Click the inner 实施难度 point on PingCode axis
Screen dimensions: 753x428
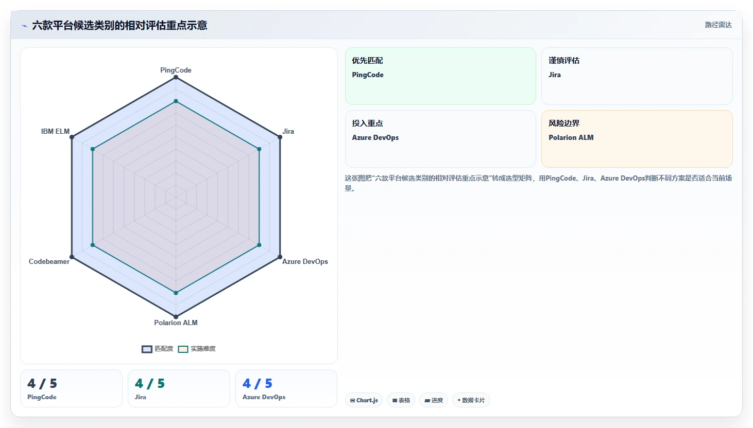176,101
